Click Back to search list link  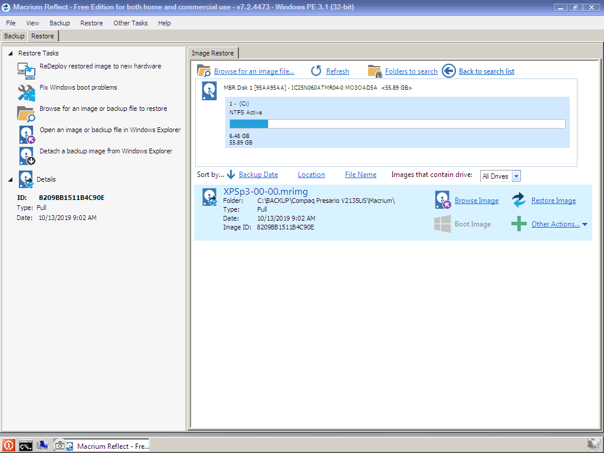[x=487, y=71]
